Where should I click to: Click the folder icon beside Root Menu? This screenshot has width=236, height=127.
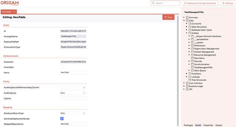(x=192, y=58)
